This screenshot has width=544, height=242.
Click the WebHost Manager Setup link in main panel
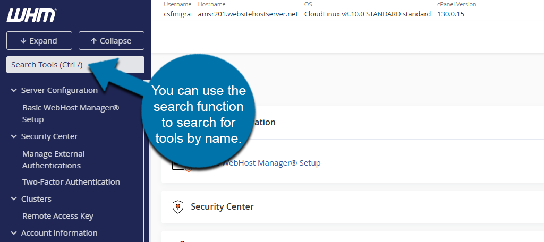(271, 163)
